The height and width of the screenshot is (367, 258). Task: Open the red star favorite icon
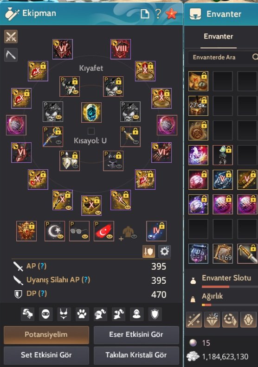(x=171, y=13)
